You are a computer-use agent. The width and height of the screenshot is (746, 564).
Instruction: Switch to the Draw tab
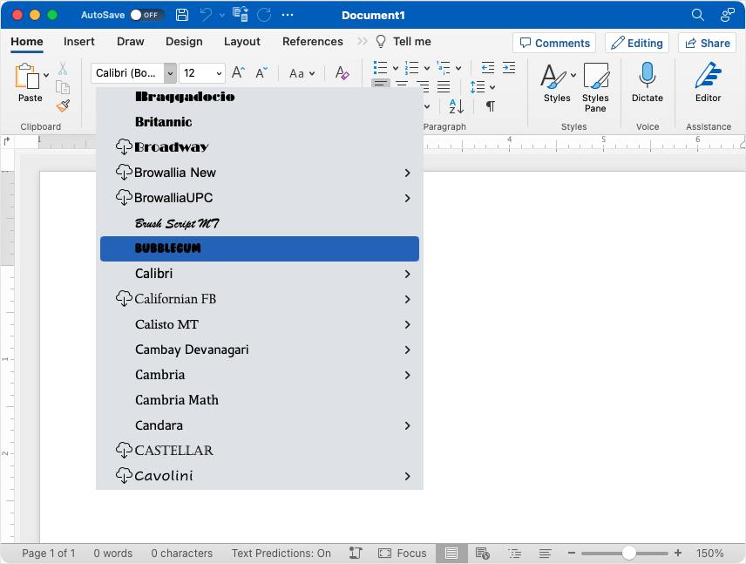click(x=131, y=42)
